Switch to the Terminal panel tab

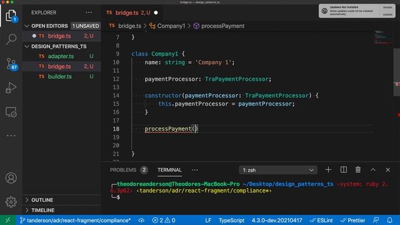(x=169, y=170)
